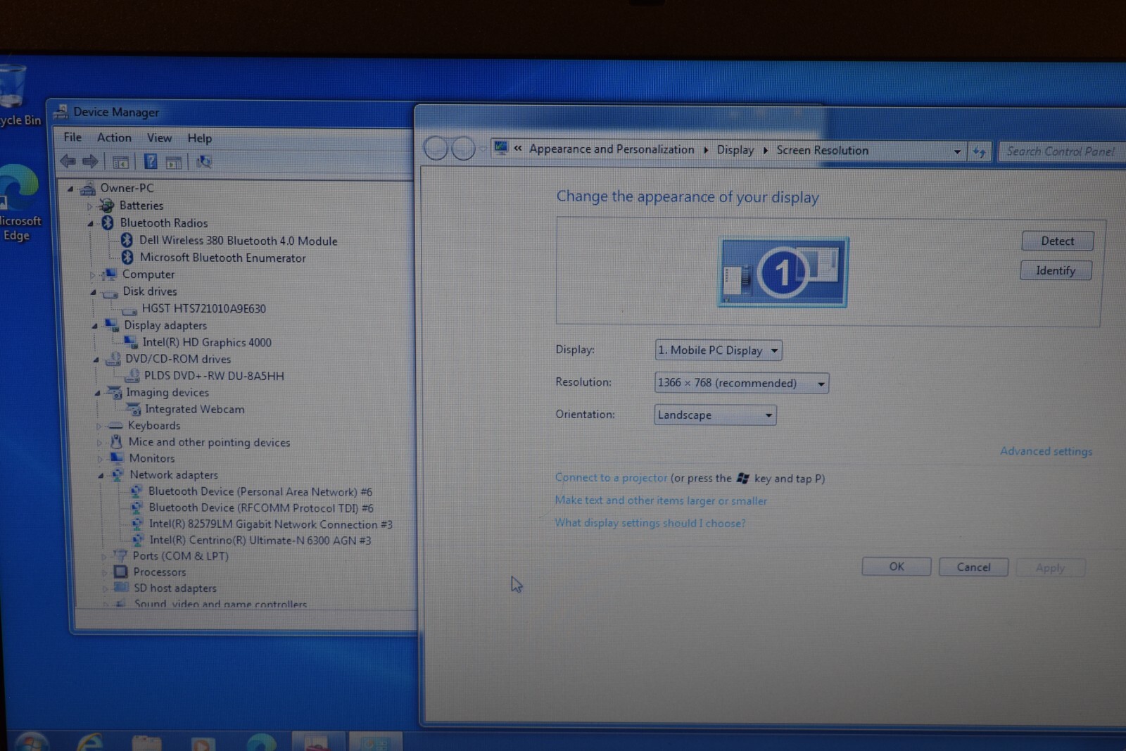Click the Identify button
This screenshot has width=1126, height=751.
[x=1056, y=270]
